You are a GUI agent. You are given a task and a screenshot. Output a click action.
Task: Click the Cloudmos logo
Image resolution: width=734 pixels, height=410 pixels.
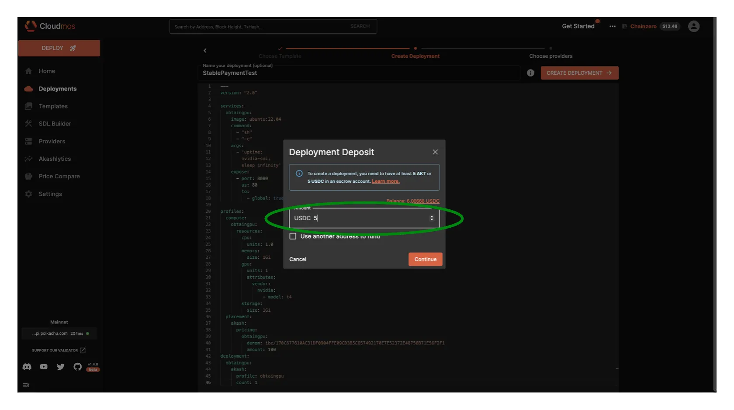pyautogui.click(x=50, y=26)
